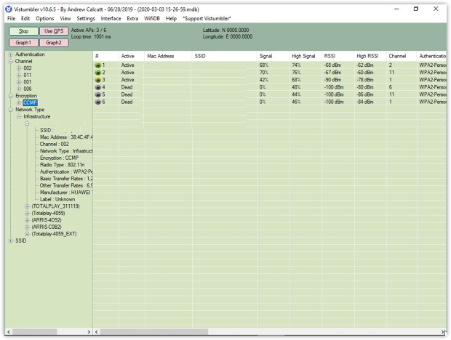Sort the list by Signal column header
Image resolution: width=451 pixels, height=340 pixels.
point(266,55)
